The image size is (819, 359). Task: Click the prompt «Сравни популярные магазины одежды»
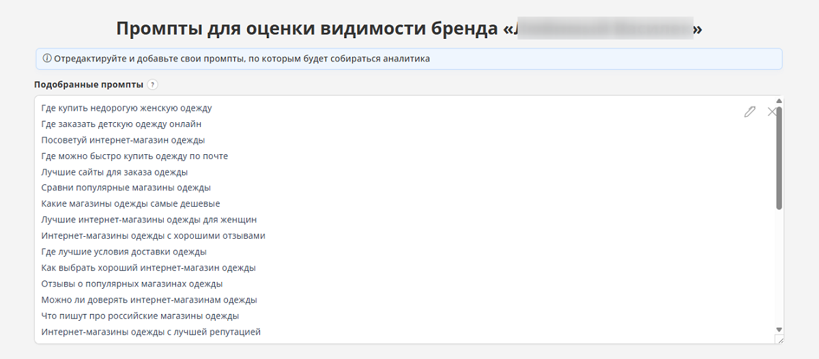click(x=126, y=188)
